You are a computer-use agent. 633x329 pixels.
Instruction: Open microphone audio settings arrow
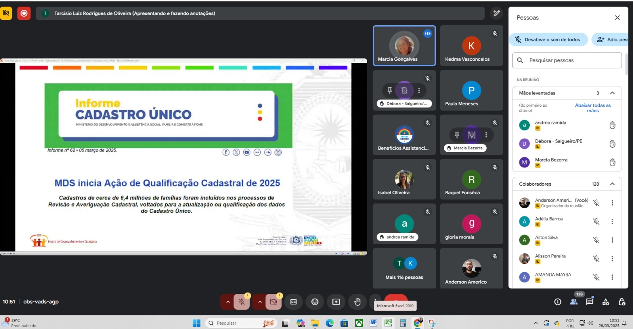[228, 302]
